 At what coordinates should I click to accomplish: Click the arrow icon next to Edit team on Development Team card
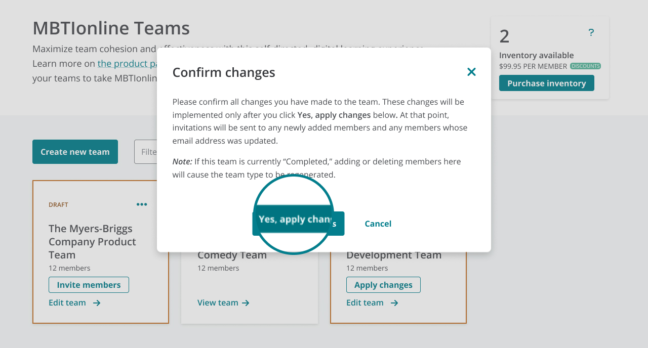[x=394, y=303]
